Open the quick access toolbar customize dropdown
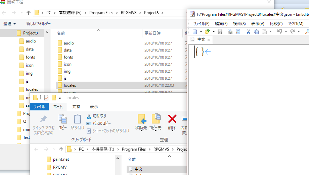Image resolution: width=309 pixels, height=175 pixels. [60, 98]
